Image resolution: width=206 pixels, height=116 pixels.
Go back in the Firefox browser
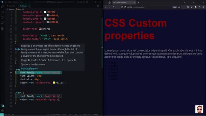pyautogui.click(x=106, y=7)
